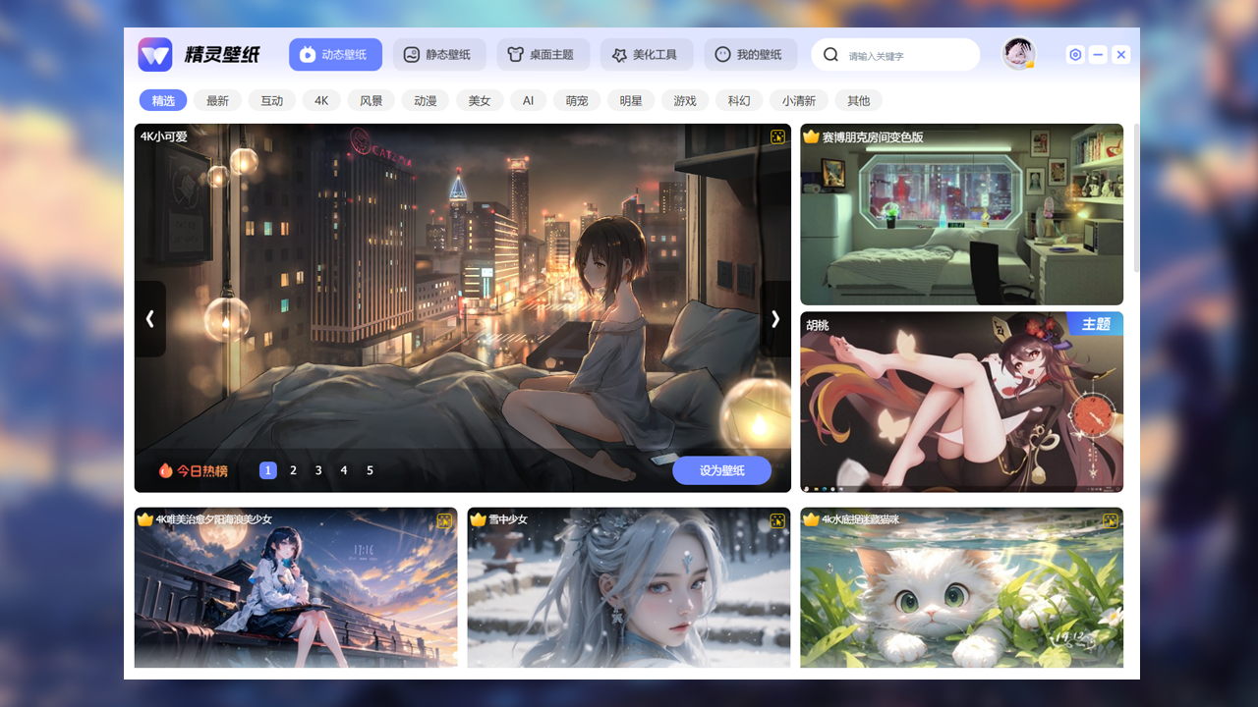Screen dimensions: 1258x707
Task: Switch on the 萌宠 filter tag
Action: pos(577,100)
